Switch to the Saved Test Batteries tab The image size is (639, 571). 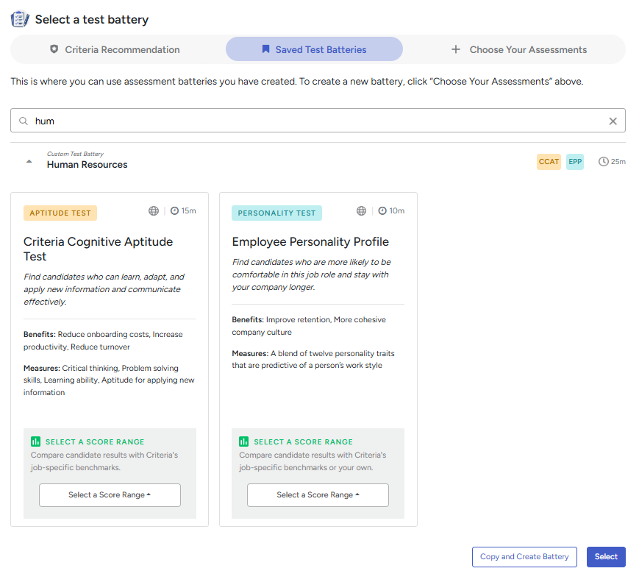click(314, 49)
